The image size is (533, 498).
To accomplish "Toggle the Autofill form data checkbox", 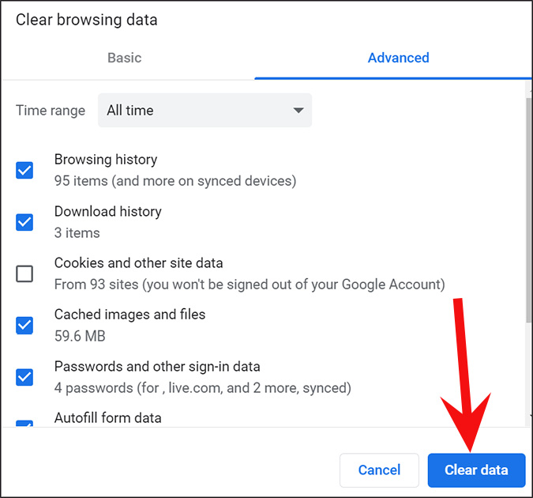I will [x=24, y=424].
